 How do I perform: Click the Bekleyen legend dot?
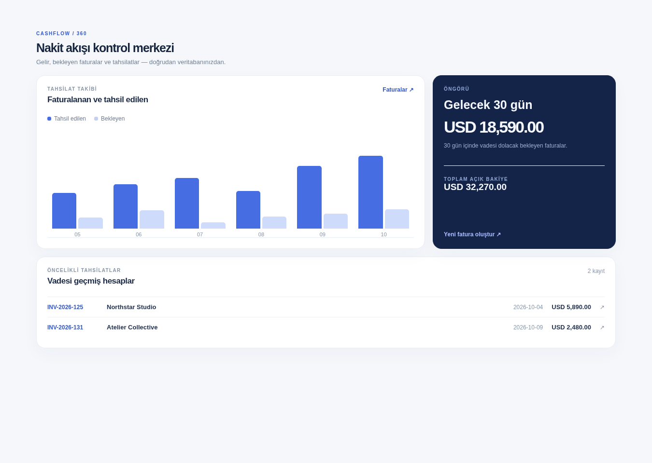pyautogui.click(x=96, y=119)
